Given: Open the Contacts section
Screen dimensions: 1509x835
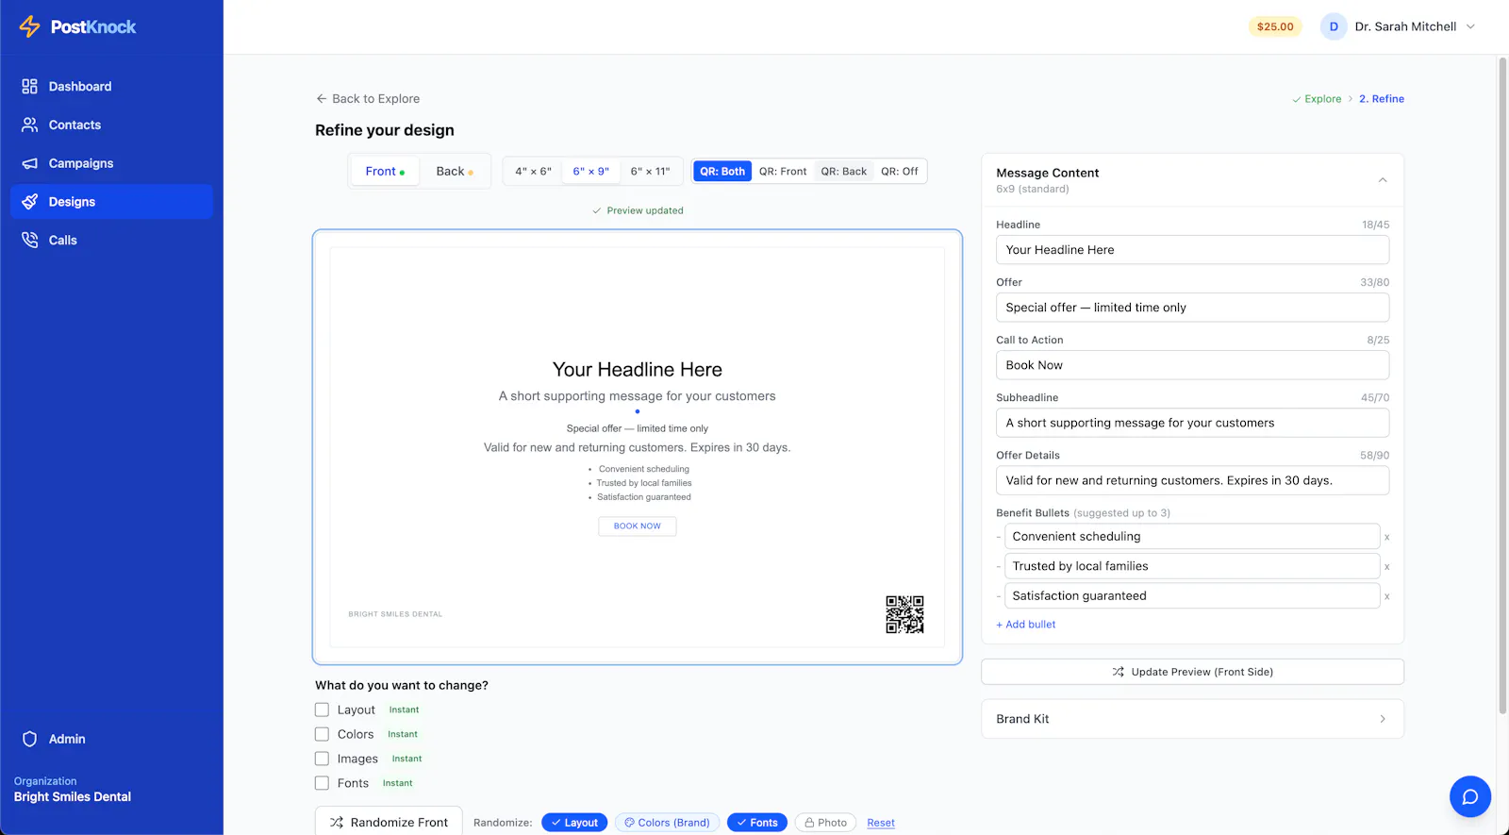Looking at the screenshot, I should [111, 125].
